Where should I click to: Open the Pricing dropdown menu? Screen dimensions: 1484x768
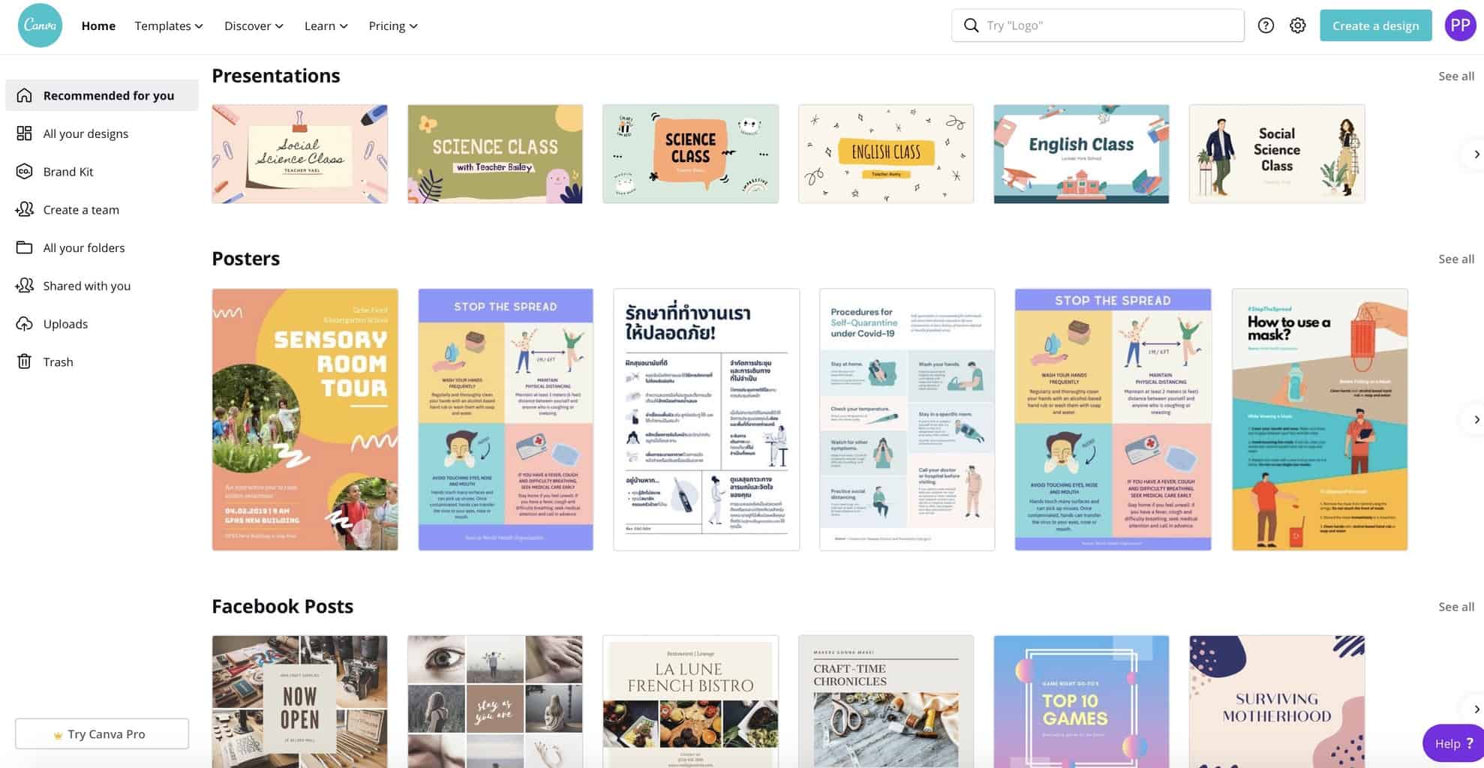click(x=393, y=25)
